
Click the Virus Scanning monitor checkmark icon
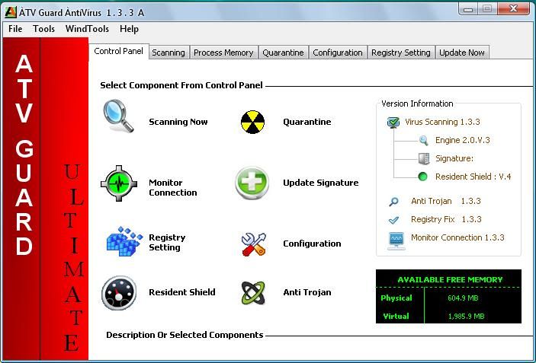393,122
